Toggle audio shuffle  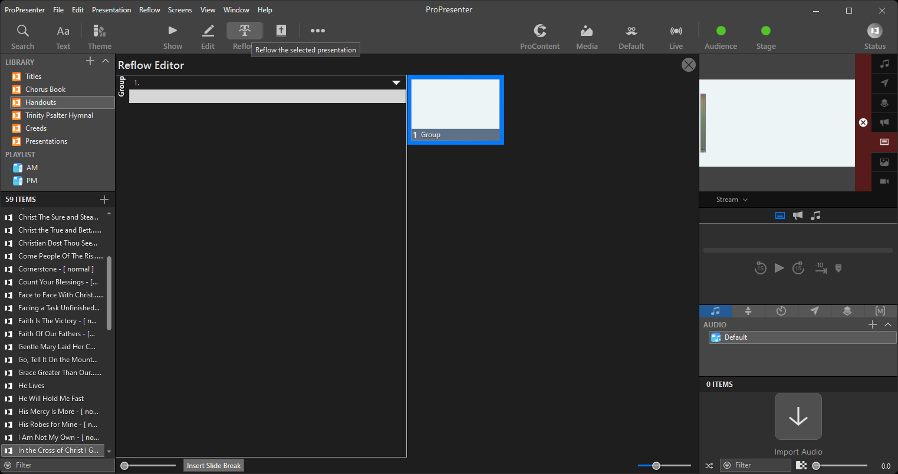pos(709,465)
